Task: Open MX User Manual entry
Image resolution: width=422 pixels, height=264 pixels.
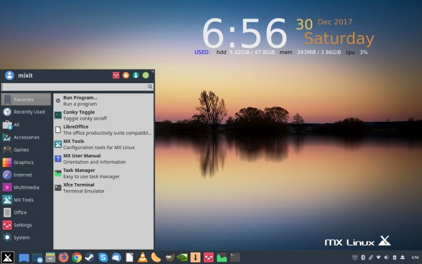Action: [x=81, y=158]
